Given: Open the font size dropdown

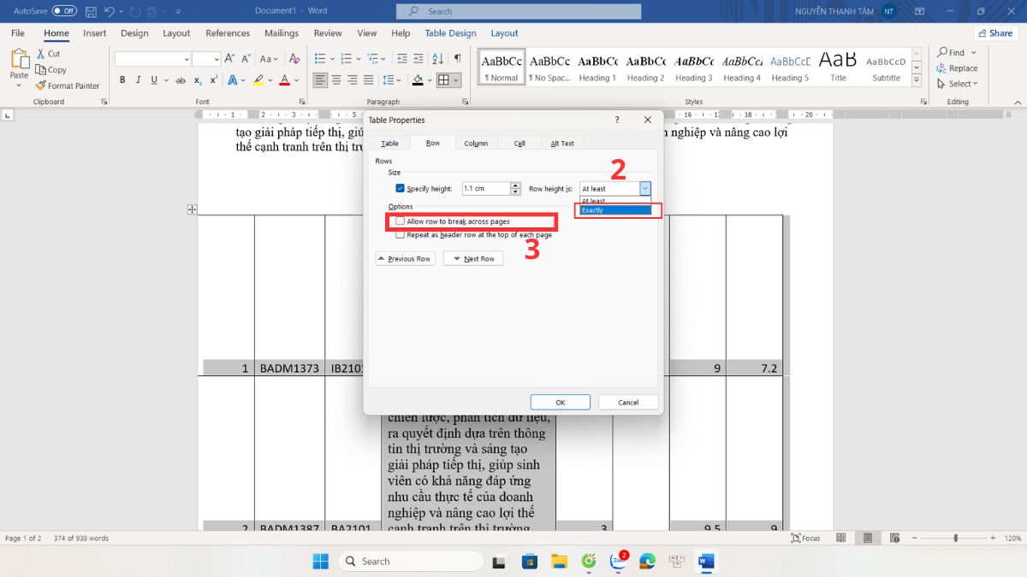Looking at the screenshot, I should click(x=217, y=59).
